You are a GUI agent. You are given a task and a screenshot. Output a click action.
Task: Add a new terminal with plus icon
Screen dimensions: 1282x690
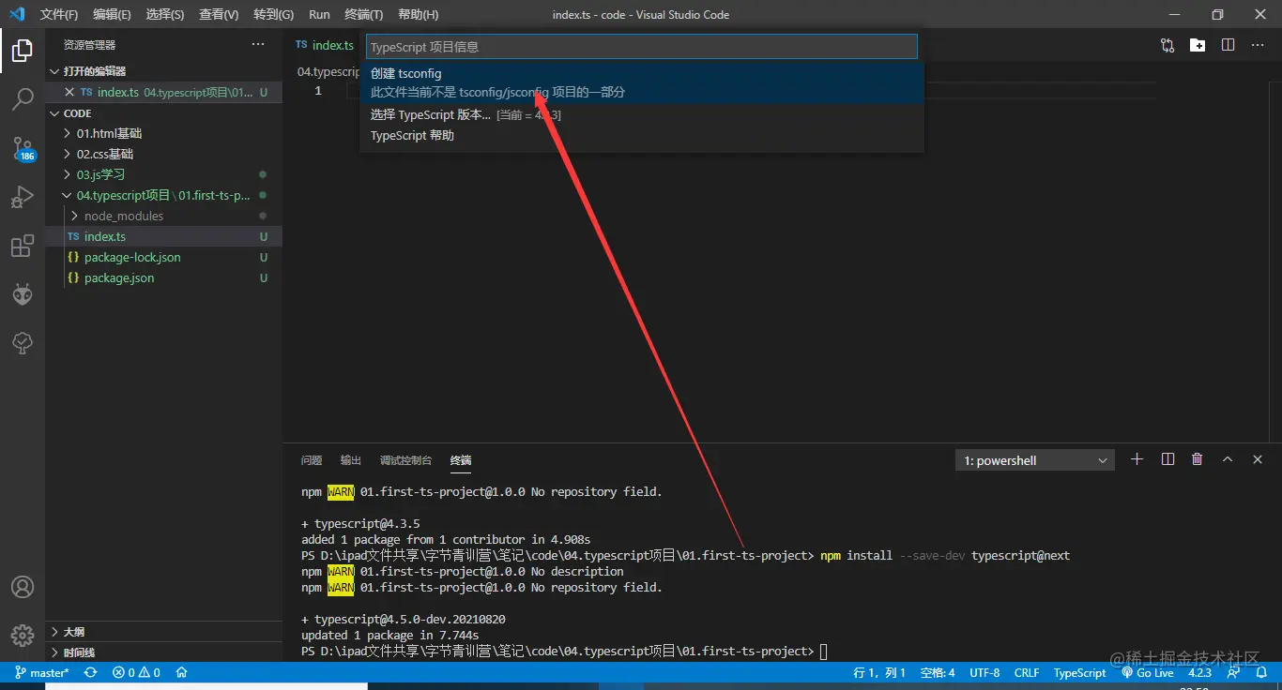coord(1137,459)
